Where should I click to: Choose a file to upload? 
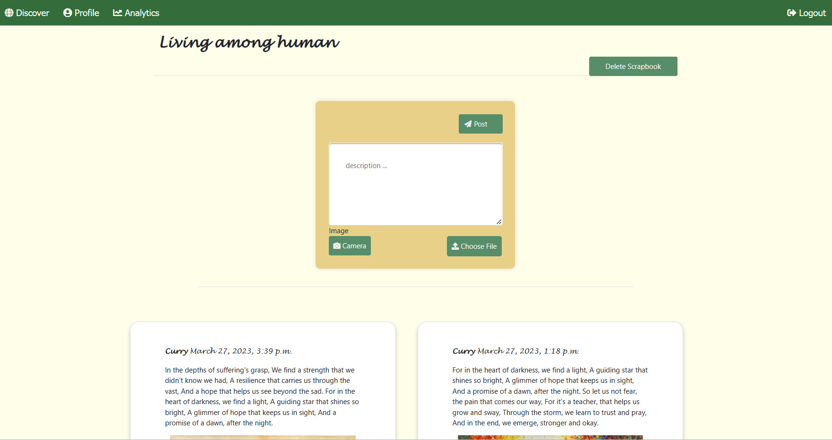(474, 246)
